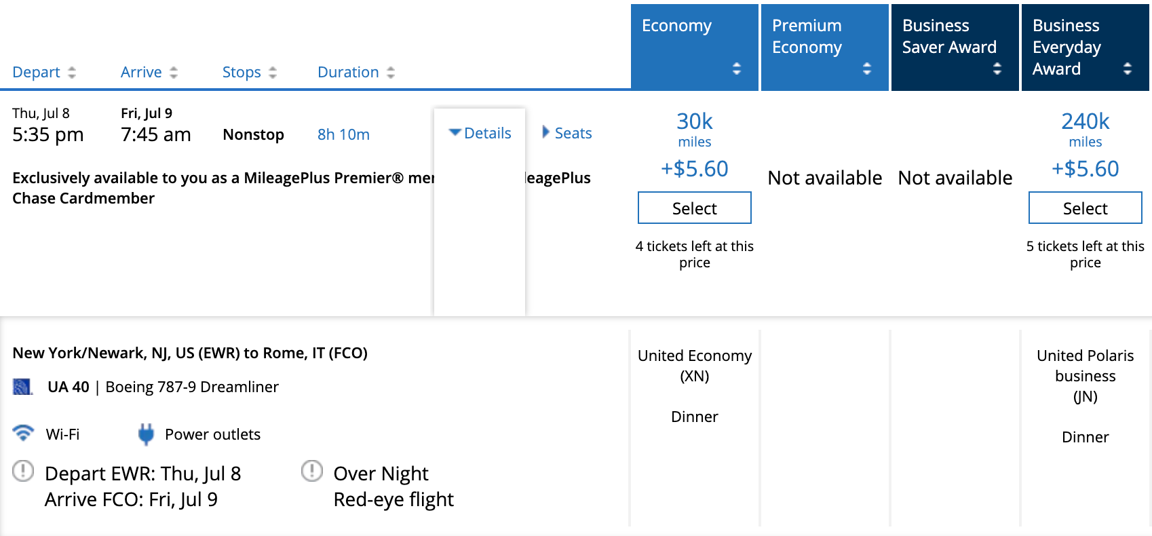Open the Economy fare column header

pyautogui.click(x=695, y=47)
